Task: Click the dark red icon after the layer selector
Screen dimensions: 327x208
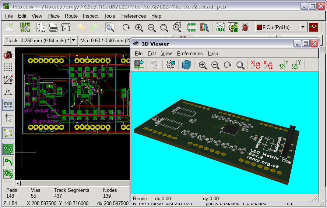Action: pos(314,27)
